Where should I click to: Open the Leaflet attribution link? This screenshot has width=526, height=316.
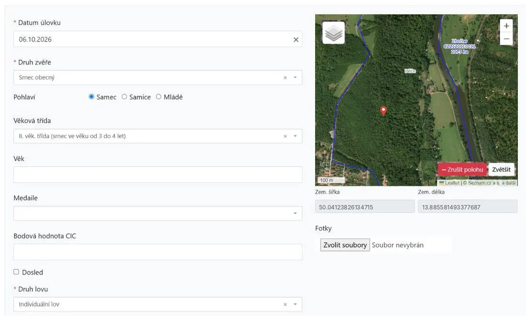449,183
